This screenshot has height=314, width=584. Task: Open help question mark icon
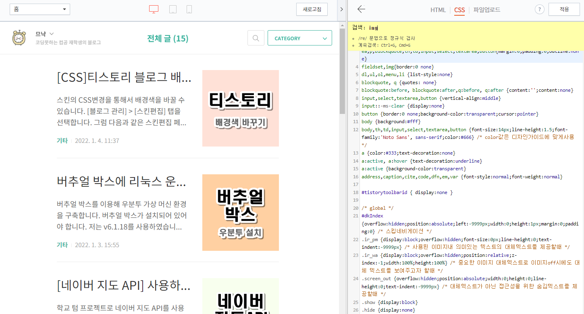[x=540, y=10]
